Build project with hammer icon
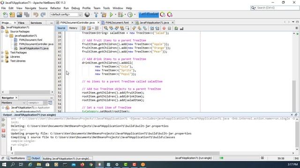 (x=96, y=14)
